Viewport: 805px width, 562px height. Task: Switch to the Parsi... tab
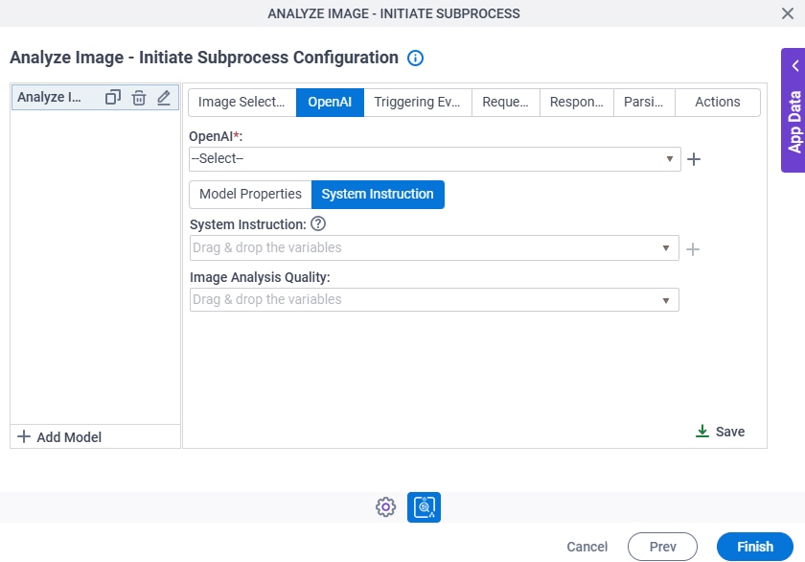pos(644,103)
